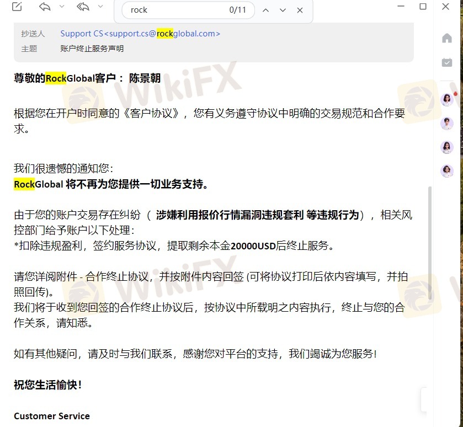Click the email body vertical scrollbar
Image resolution: width=463 pixels, height=427 pixels.
tap(430, 243)
